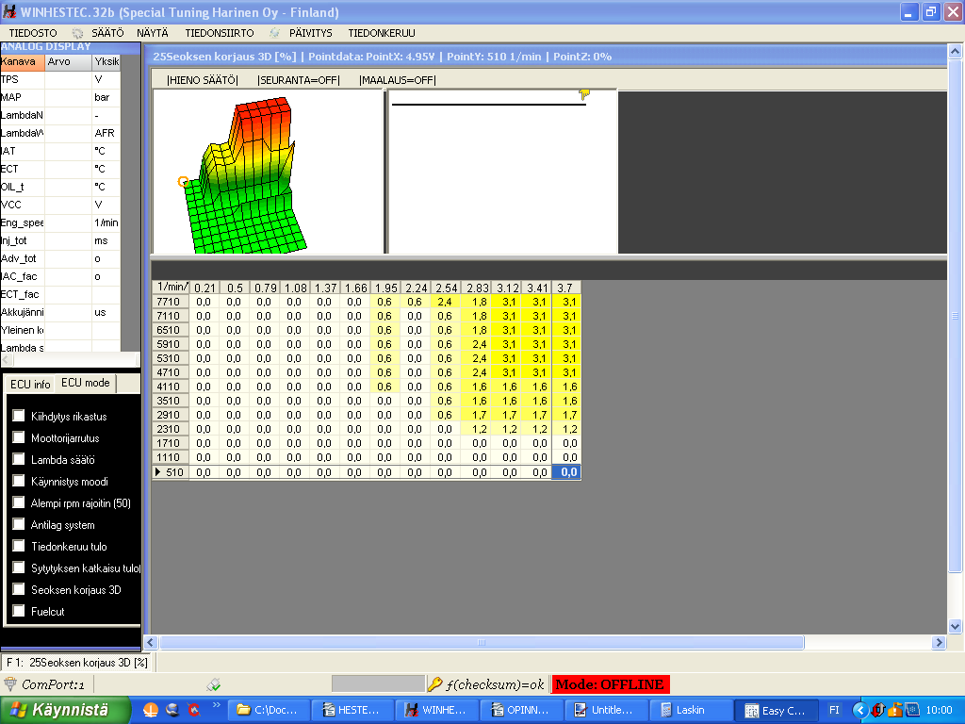Toggle the MAALAUS=OFF button
The height and width of the screenshot is (724, 965).
coord(397,80)
